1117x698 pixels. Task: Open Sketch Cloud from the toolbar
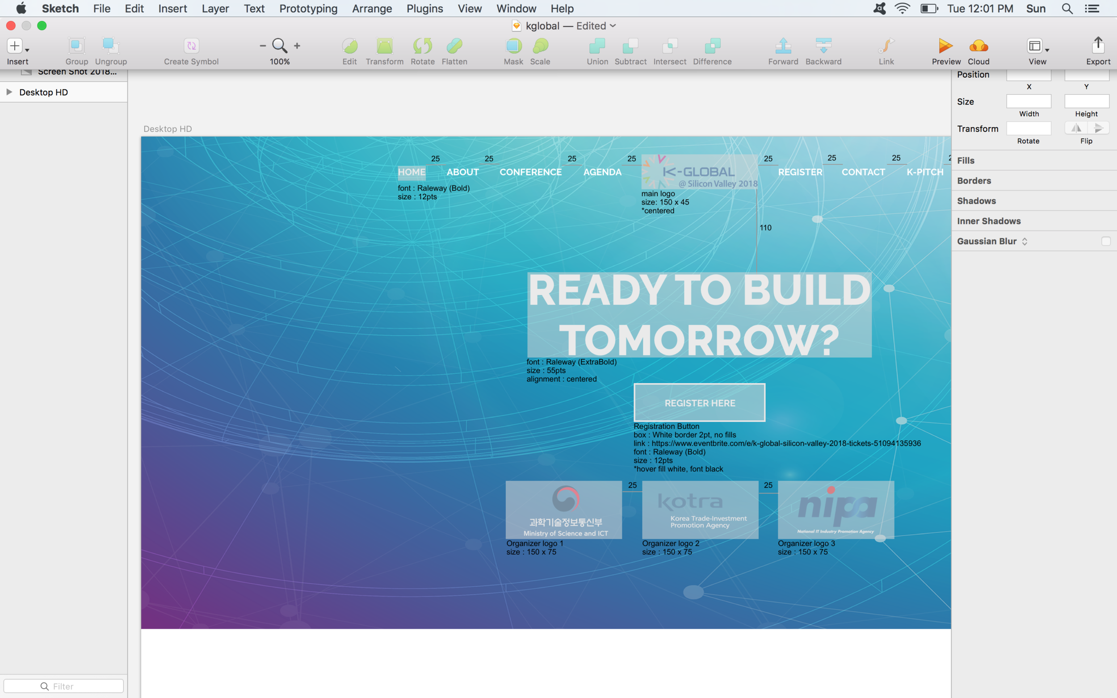tap(978, 51)
